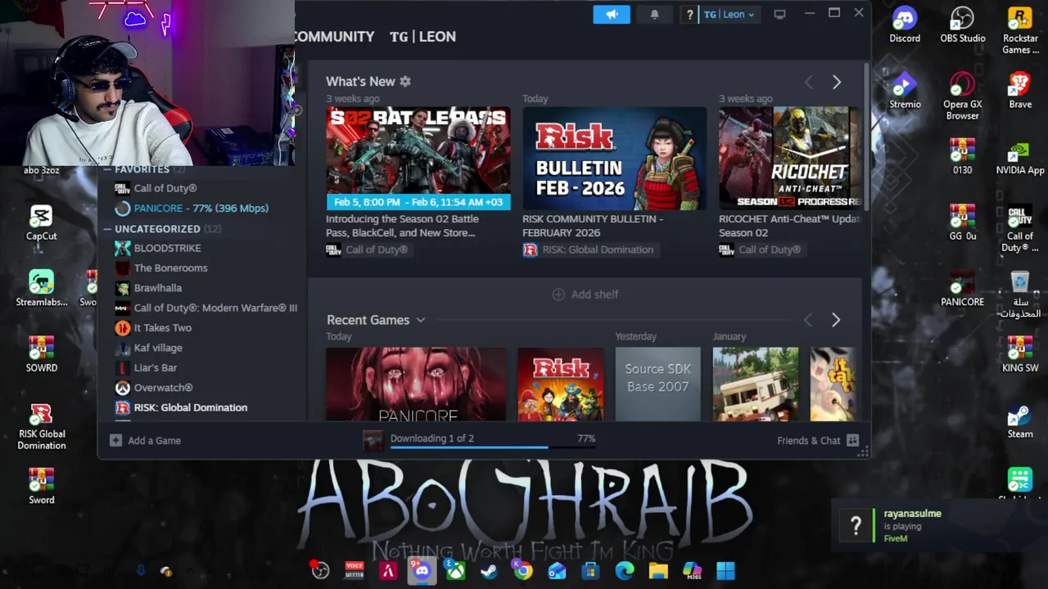Open Discord desktop shortcut
The width and height of the screenshot is (1048, 589).
tap(905, 25)
